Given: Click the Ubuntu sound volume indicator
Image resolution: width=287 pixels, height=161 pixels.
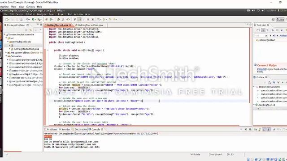Looking at the screenshot, I should tap(263, 11).
